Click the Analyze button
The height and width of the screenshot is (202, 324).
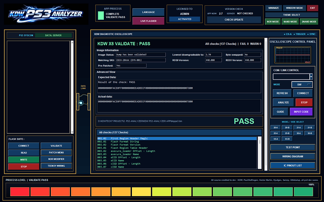tap(283, 103)
